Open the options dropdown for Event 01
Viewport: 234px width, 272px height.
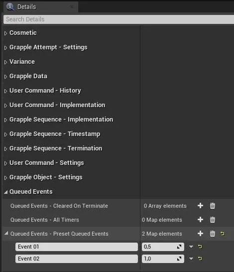[x=191, y=247]
